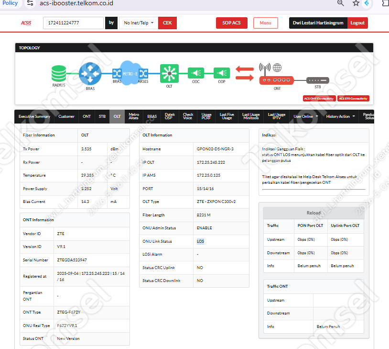Switch to the Customer tab
The height and width of the screenshot is (349, 389).
point(66,116)
